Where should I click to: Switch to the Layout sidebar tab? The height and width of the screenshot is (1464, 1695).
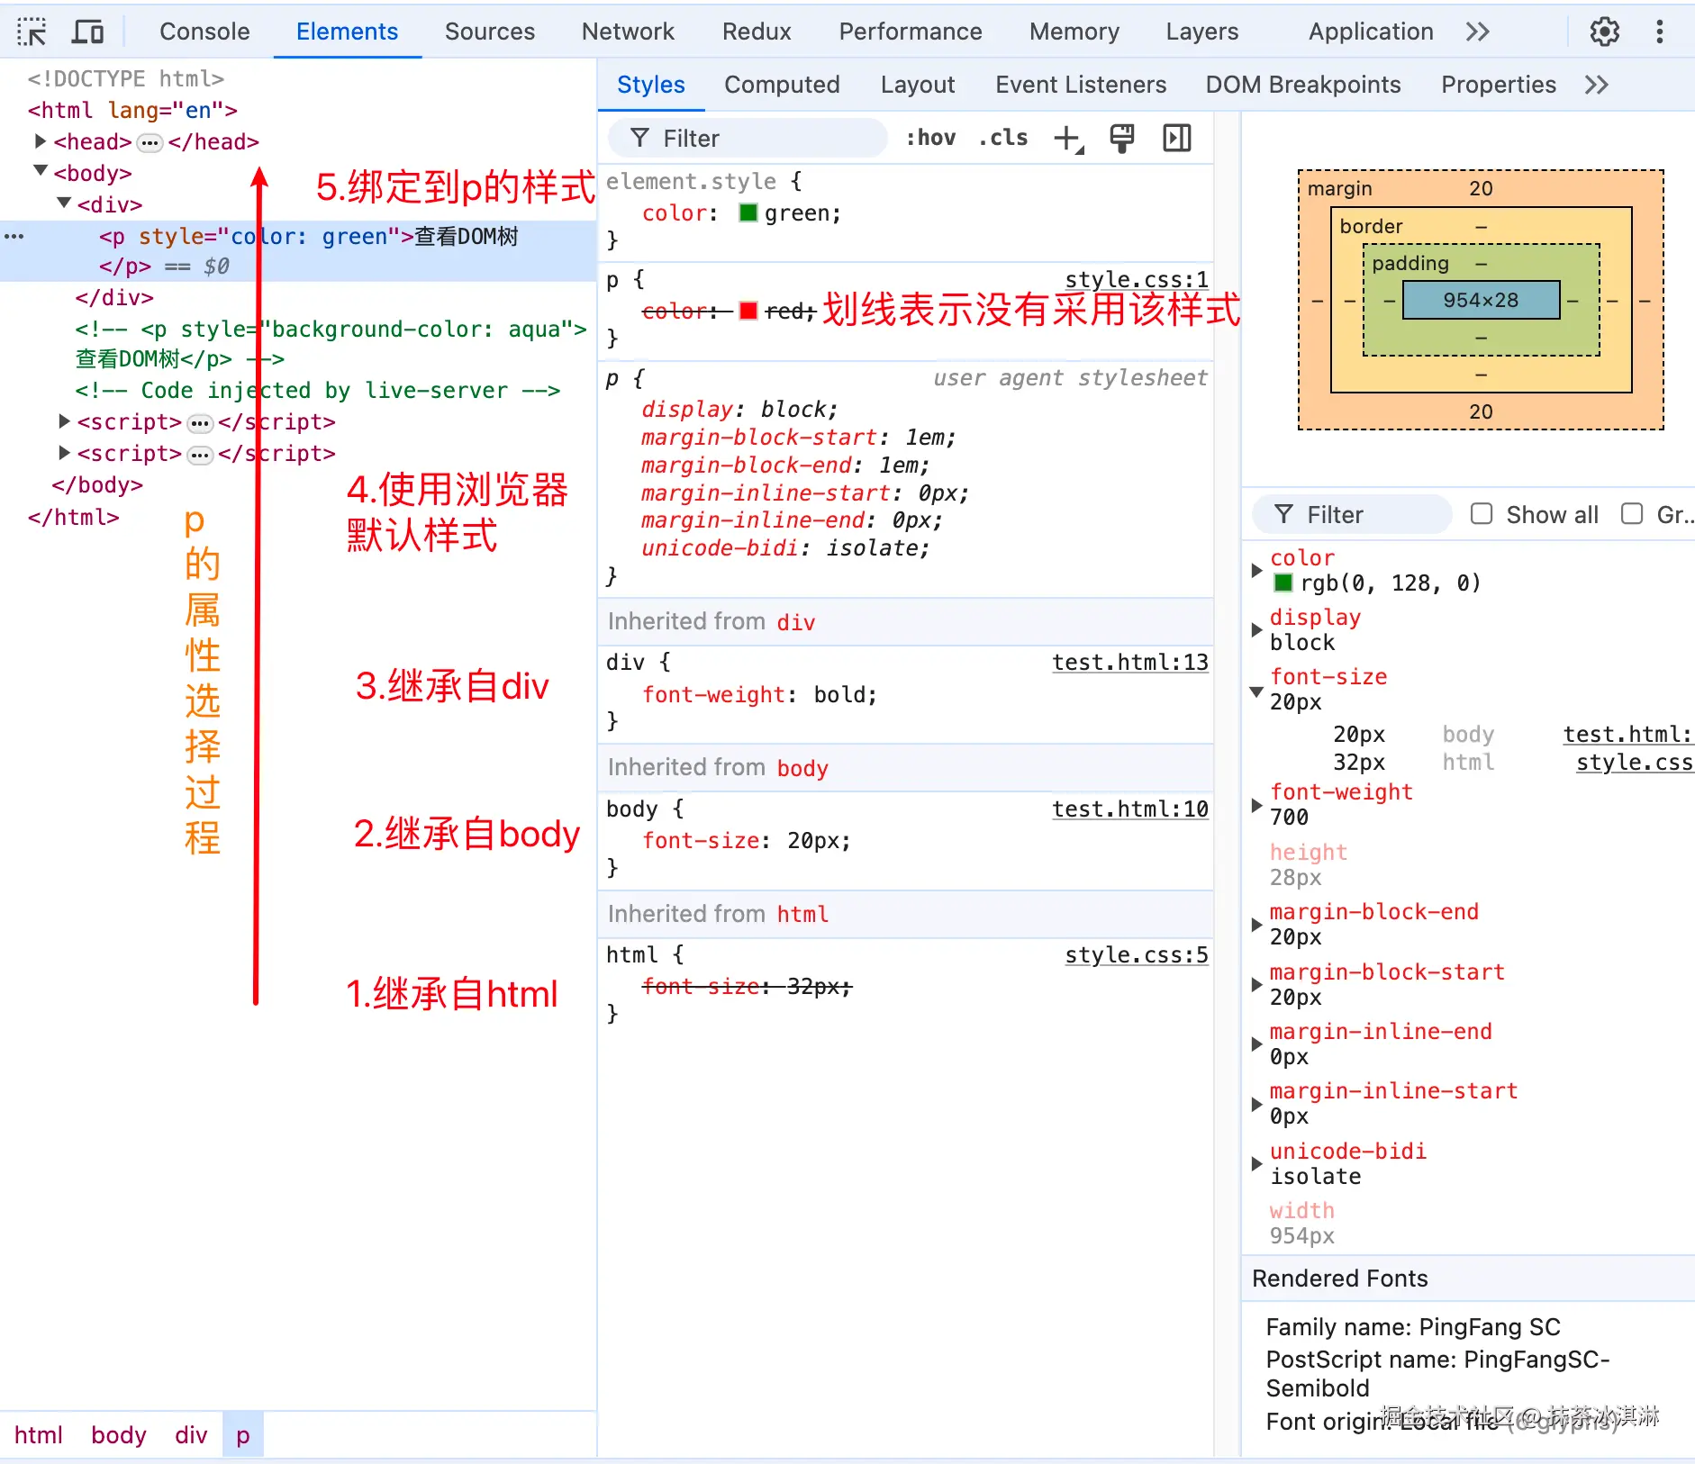coord(918,85)
